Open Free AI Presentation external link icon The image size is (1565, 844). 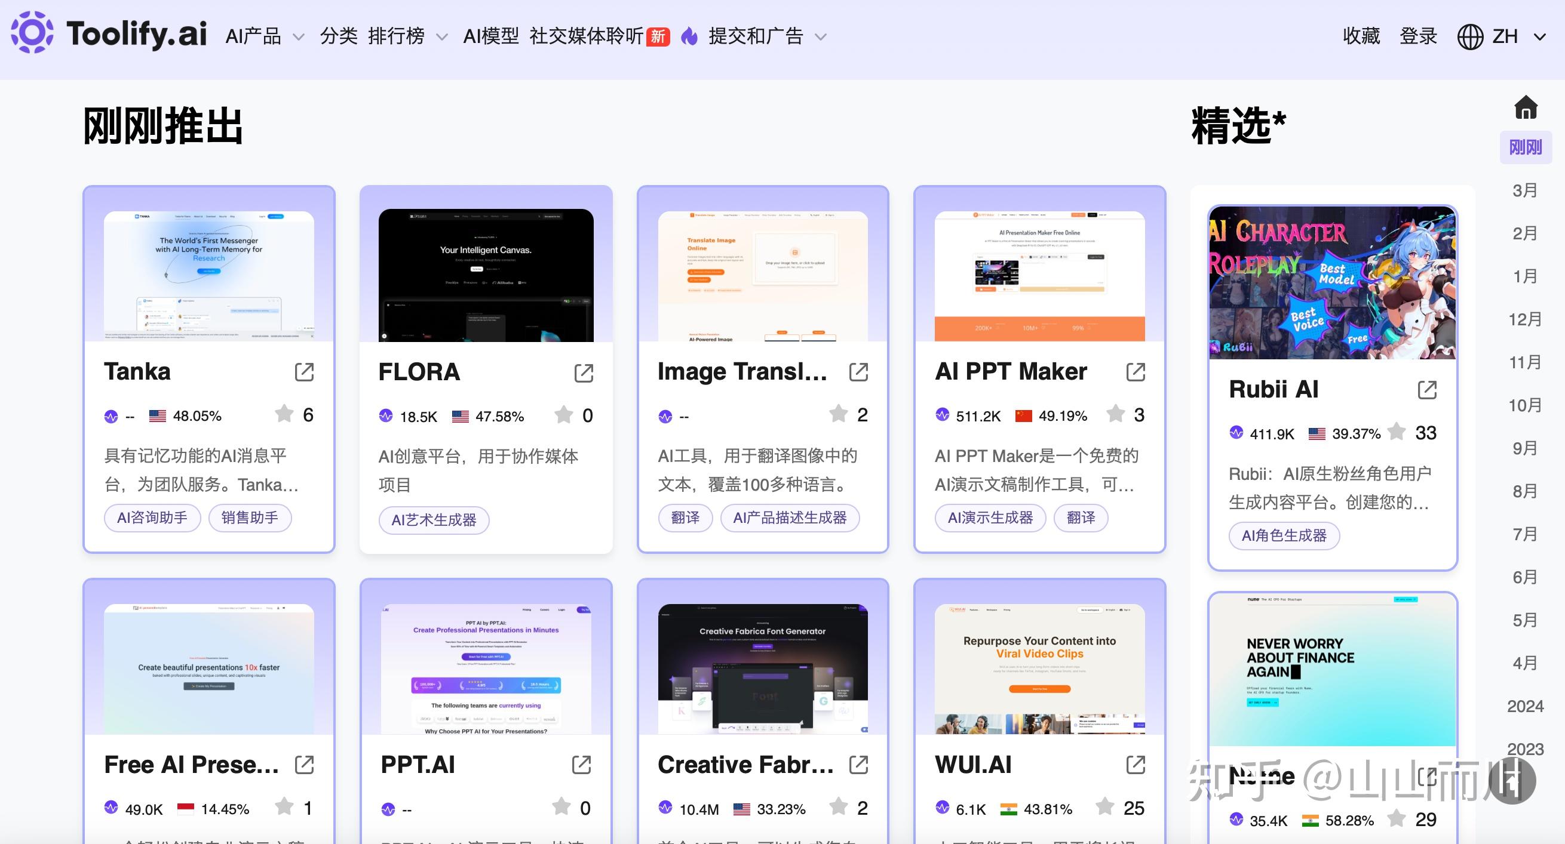click(305, 765)
